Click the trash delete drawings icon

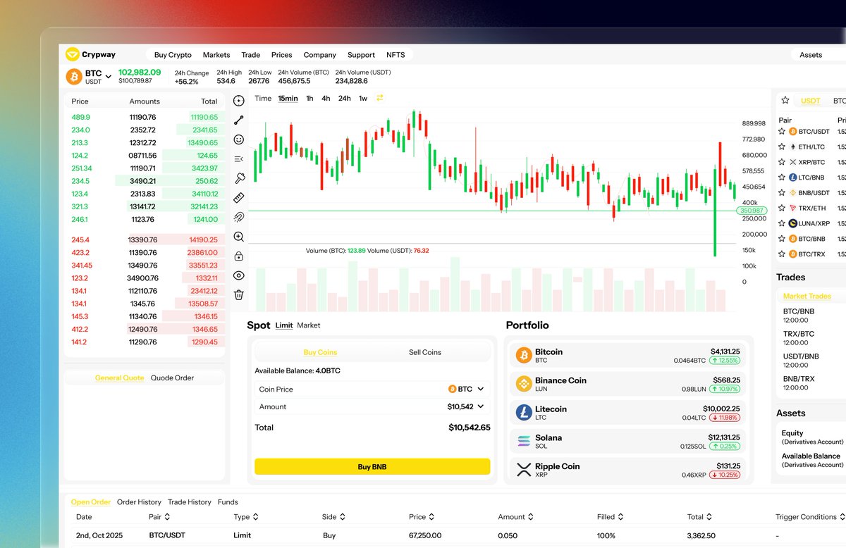click(x=239, y=294)
